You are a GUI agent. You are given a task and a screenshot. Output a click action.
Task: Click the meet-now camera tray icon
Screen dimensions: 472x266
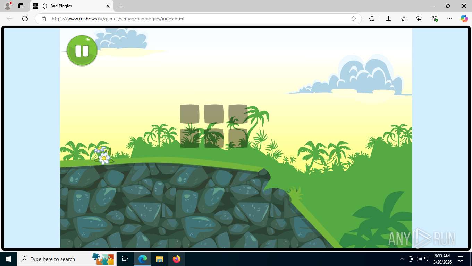pyautogui.click(x=411, y=259)
